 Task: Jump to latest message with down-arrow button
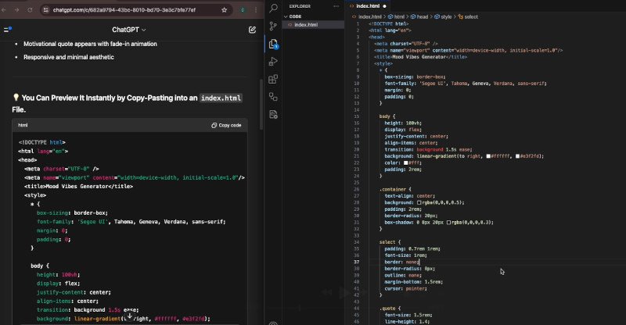(129, 316)
